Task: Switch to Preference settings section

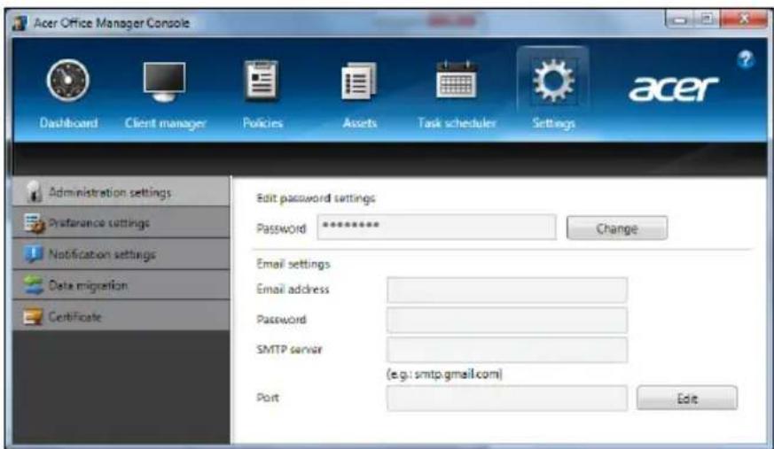Action: (x=121, y=223)
